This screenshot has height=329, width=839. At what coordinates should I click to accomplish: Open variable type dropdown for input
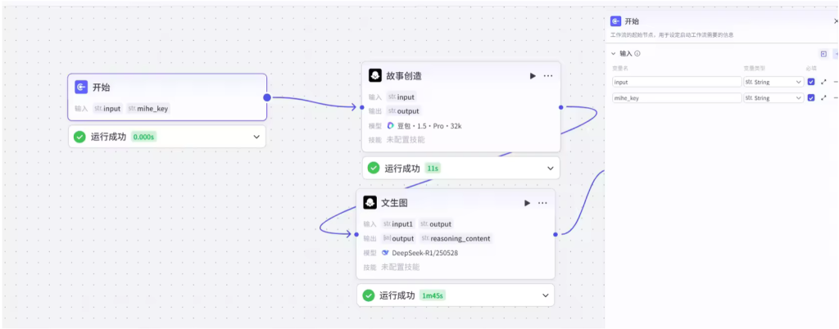[773, 82]
